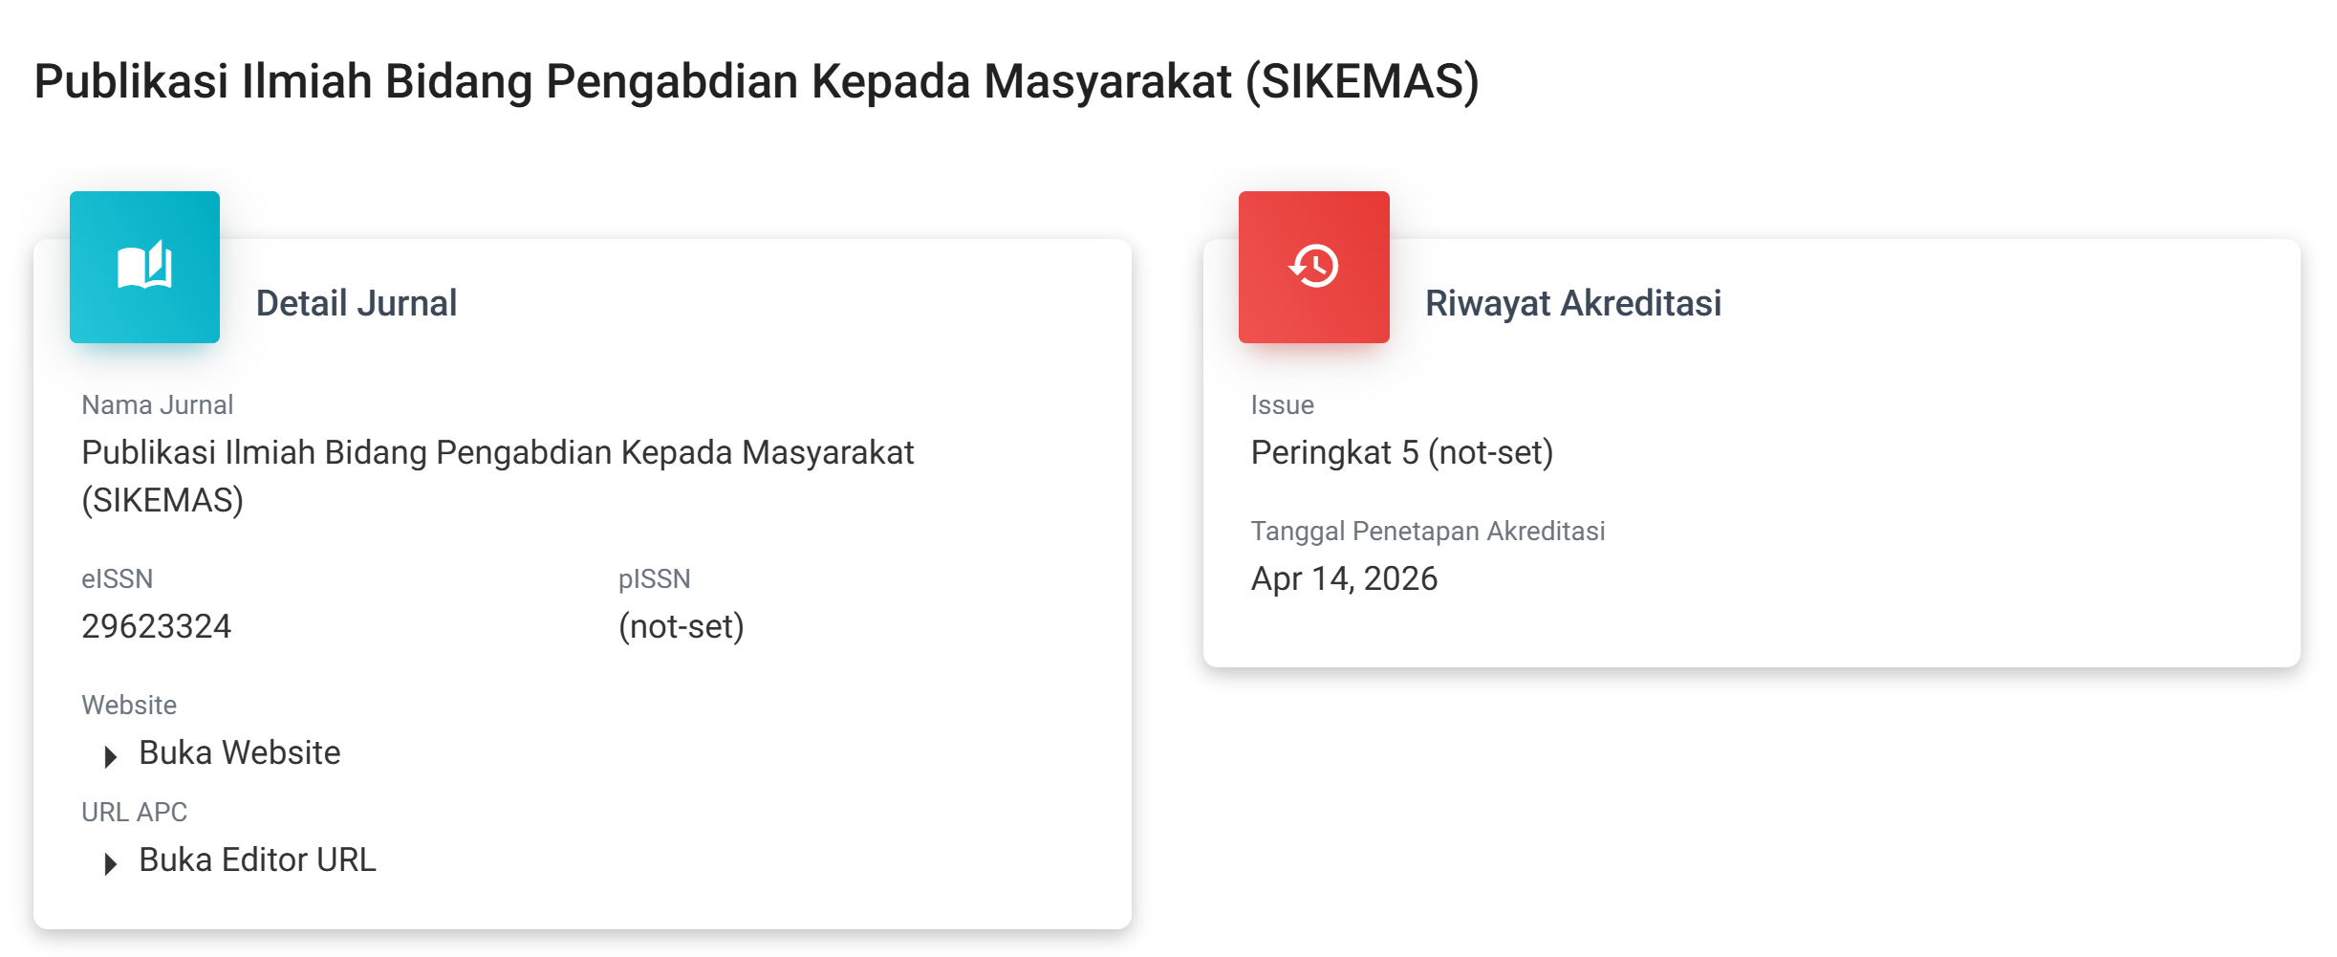Click the eISSN field label

pyautogui.click(x=117, y=579)
